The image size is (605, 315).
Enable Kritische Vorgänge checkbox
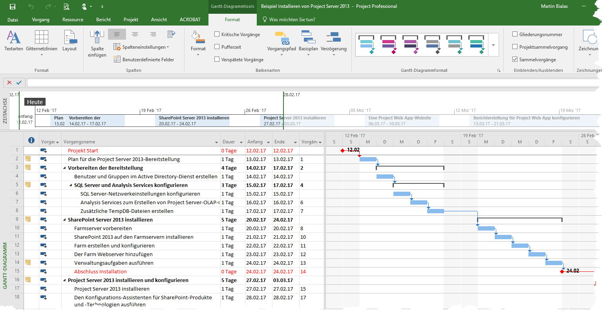217,34
